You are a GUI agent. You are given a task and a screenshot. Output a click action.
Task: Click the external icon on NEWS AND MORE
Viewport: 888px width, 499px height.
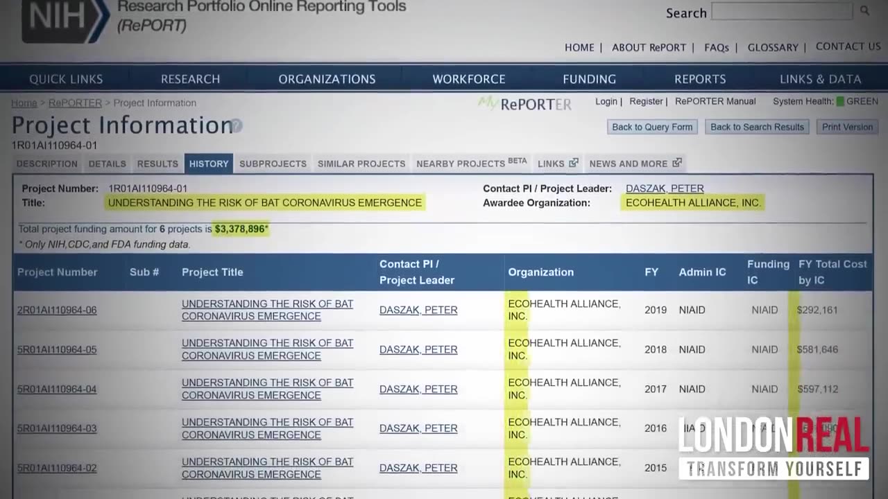pyautogui.click(x=677, y=163)
